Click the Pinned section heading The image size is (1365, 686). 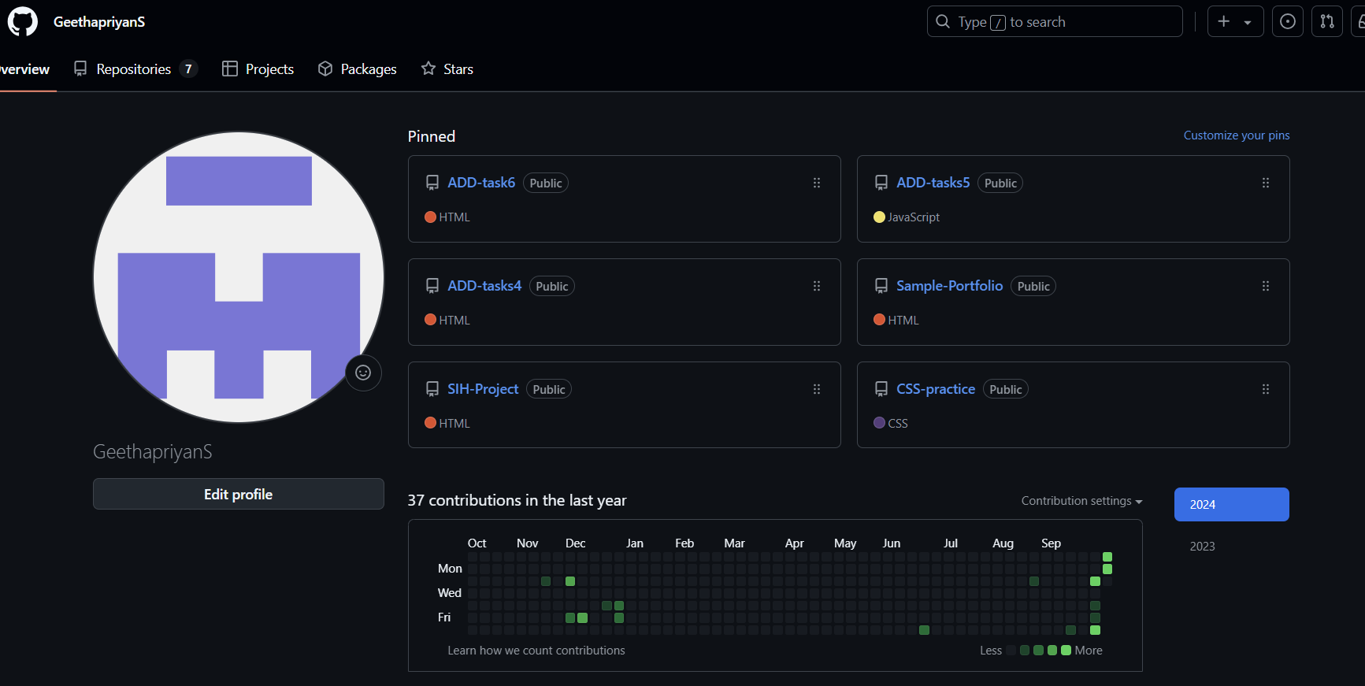point(432,136)
